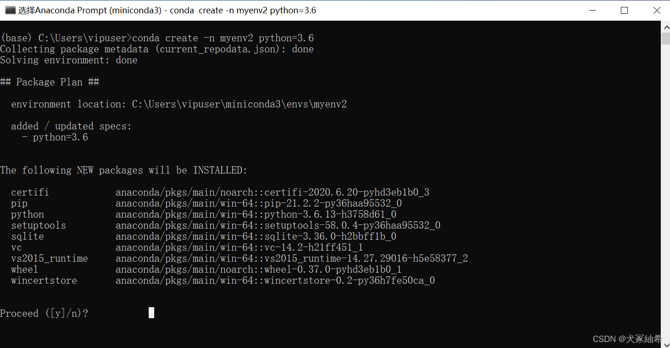
Task: Click the vs2015_runtime package line
Action: [240, 258]
